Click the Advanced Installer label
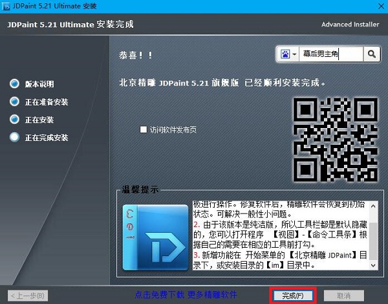Screen dimensions: 388x304 tap(350, 25)
